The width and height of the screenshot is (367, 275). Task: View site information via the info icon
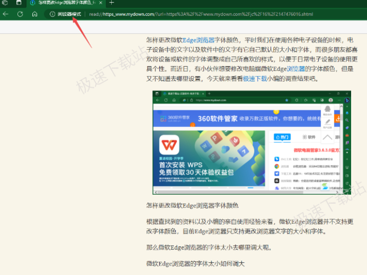[x=52, y=14]
